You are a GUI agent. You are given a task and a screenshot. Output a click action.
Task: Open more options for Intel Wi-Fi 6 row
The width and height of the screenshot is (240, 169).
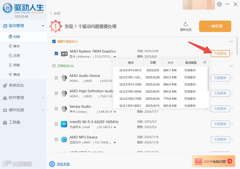point(232,124)
